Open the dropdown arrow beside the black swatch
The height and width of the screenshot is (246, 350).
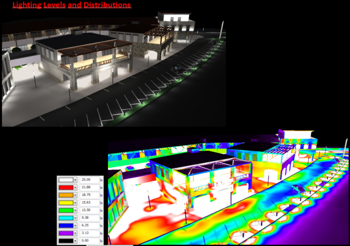(76, 240)
